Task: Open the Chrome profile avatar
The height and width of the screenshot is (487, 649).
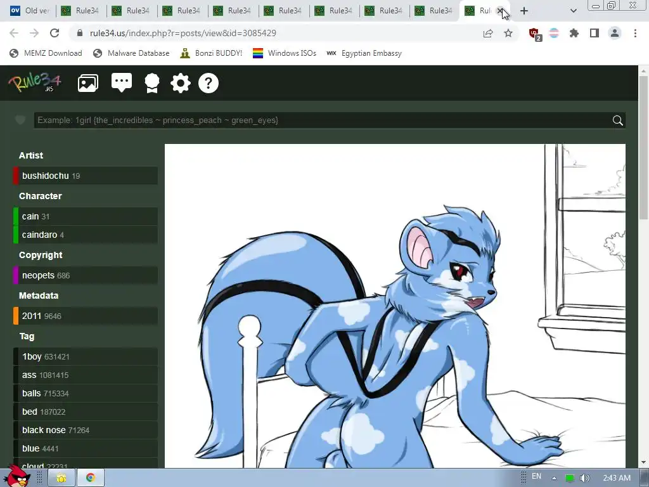Action: coord(615,33)
